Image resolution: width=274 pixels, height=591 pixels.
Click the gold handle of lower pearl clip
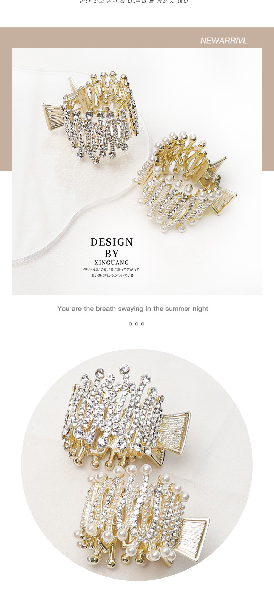pos(194,538)
